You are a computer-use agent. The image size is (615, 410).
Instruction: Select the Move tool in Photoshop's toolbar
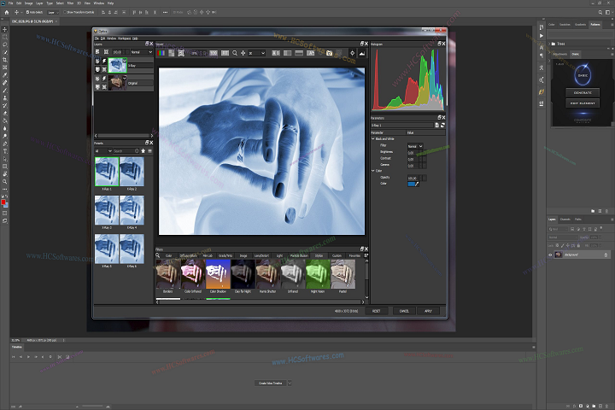pos(5,29)
